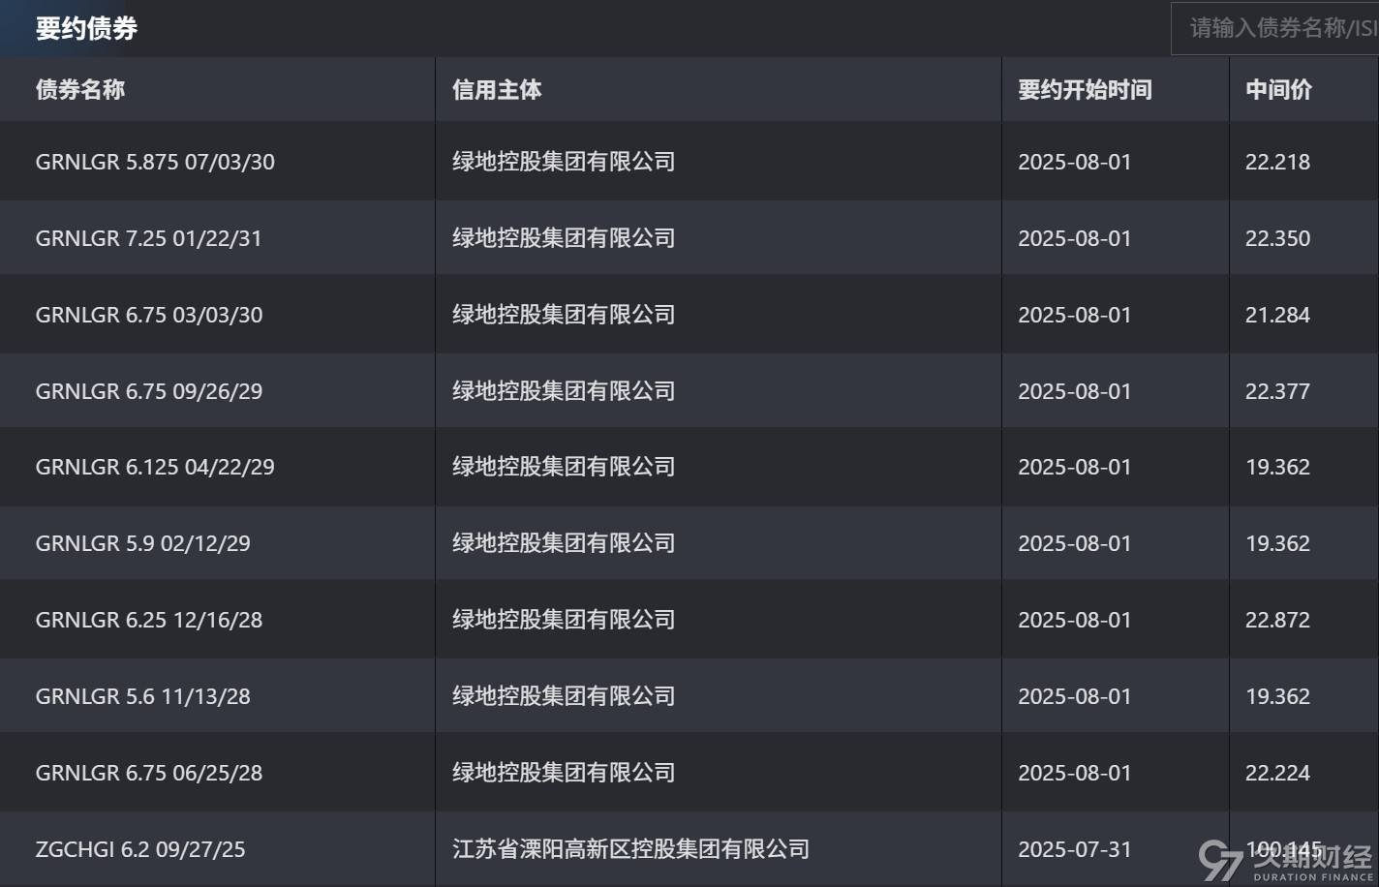The height and width of the screenshot is (887, 1379).
Task: Select bond GRNLGR 6.75 06/25/28
Action: point(149,772)
